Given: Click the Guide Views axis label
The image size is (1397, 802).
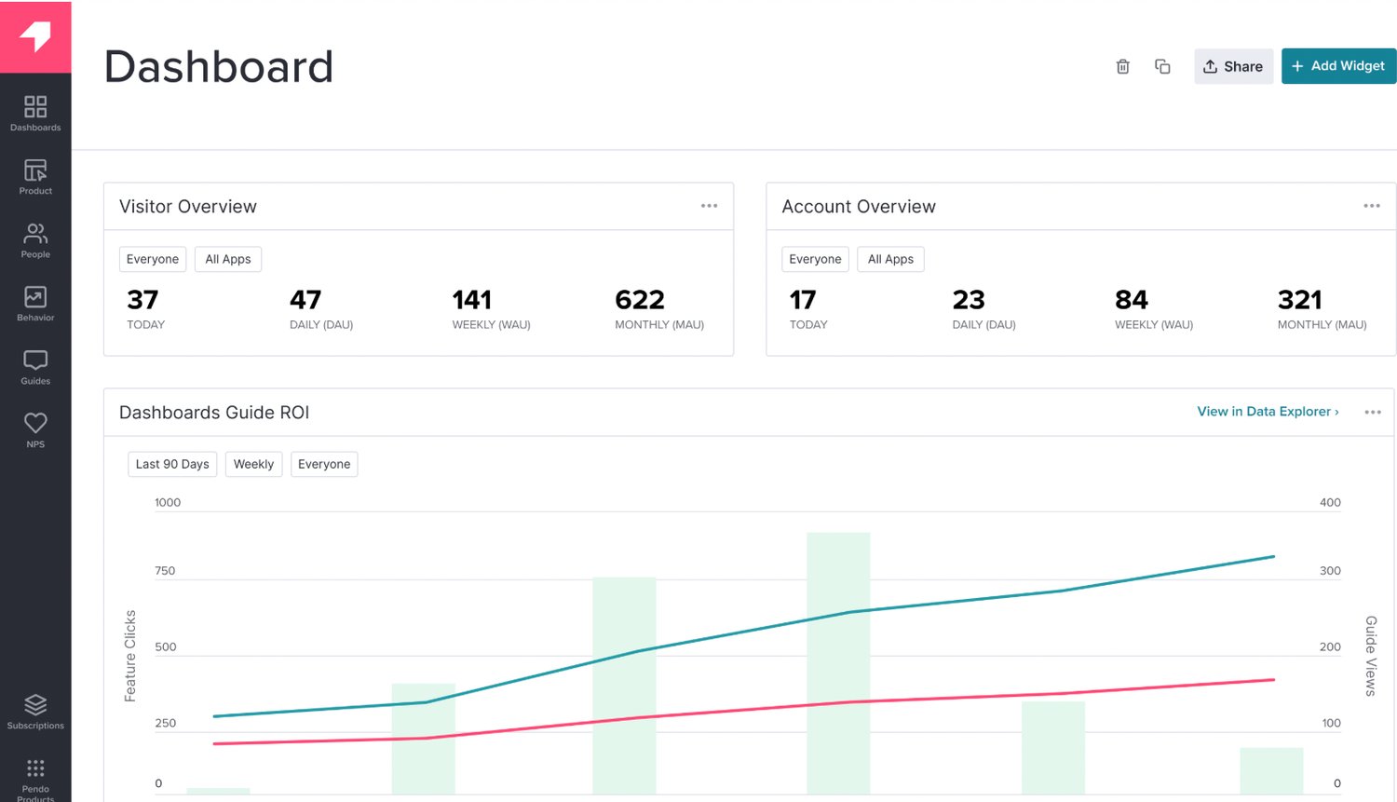Looking at the screenshot, I should [1371, 656].
